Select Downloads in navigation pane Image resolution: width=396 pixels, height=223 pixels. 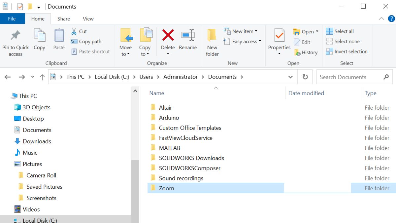(x=32, y=141)
